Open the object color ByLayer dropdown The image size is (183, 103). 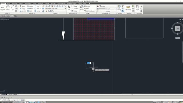pos(108,6)
